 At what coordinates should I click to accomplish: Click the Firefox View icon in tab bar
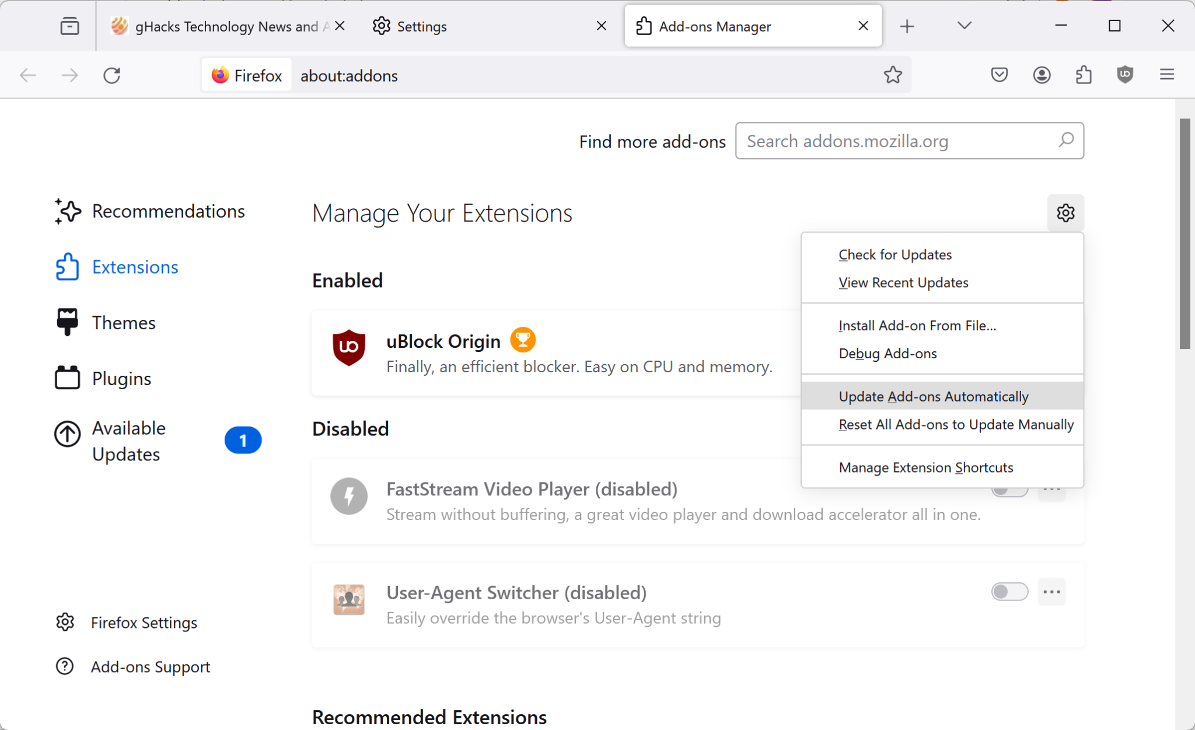click(x=69, y=26)
